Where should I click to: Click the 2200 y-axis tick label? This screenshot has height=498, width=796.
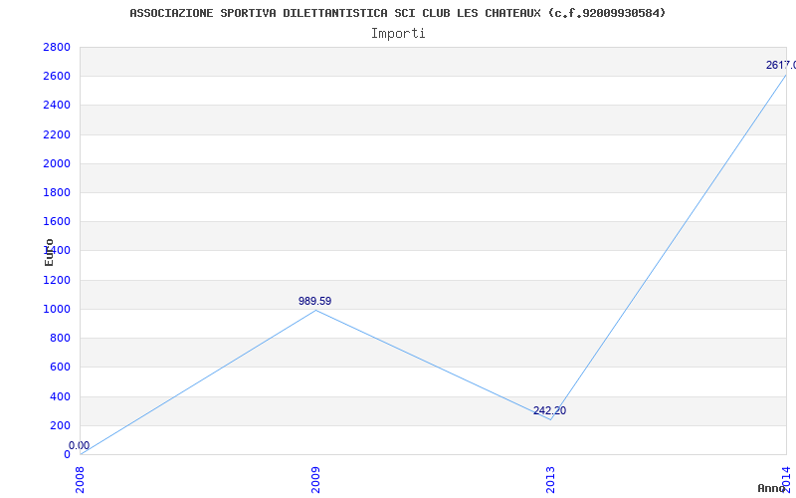57,134
